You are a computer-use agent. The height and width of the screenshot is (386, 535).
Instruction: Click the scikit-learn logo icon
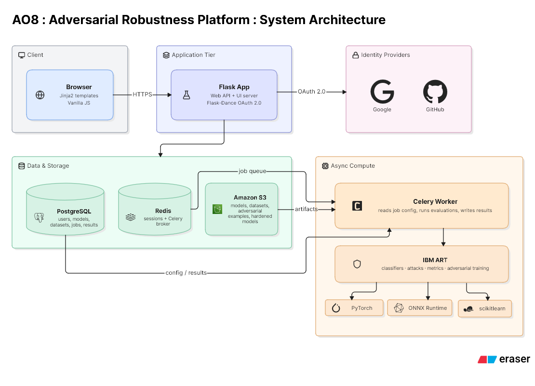coord(468,309)
